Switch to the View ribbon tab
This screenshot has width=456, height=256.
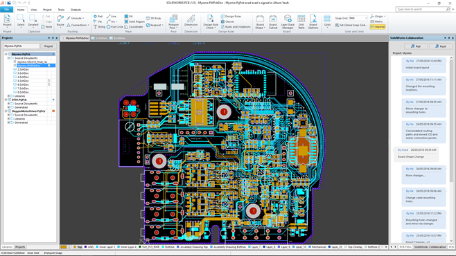[x=34, y=10]
